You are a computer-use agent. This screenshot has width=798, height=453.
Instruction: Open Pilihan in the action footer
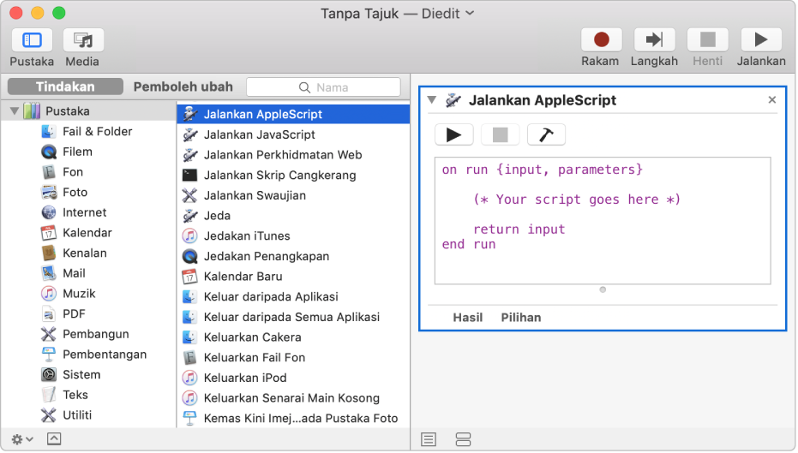pyautogui.click(x=521, y=317)
